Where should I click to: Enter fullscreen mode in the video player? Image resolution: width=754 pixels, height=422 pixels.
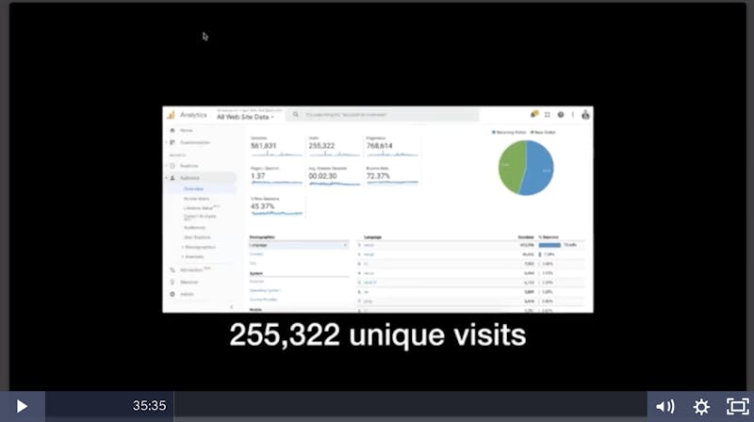coord(737,406)
